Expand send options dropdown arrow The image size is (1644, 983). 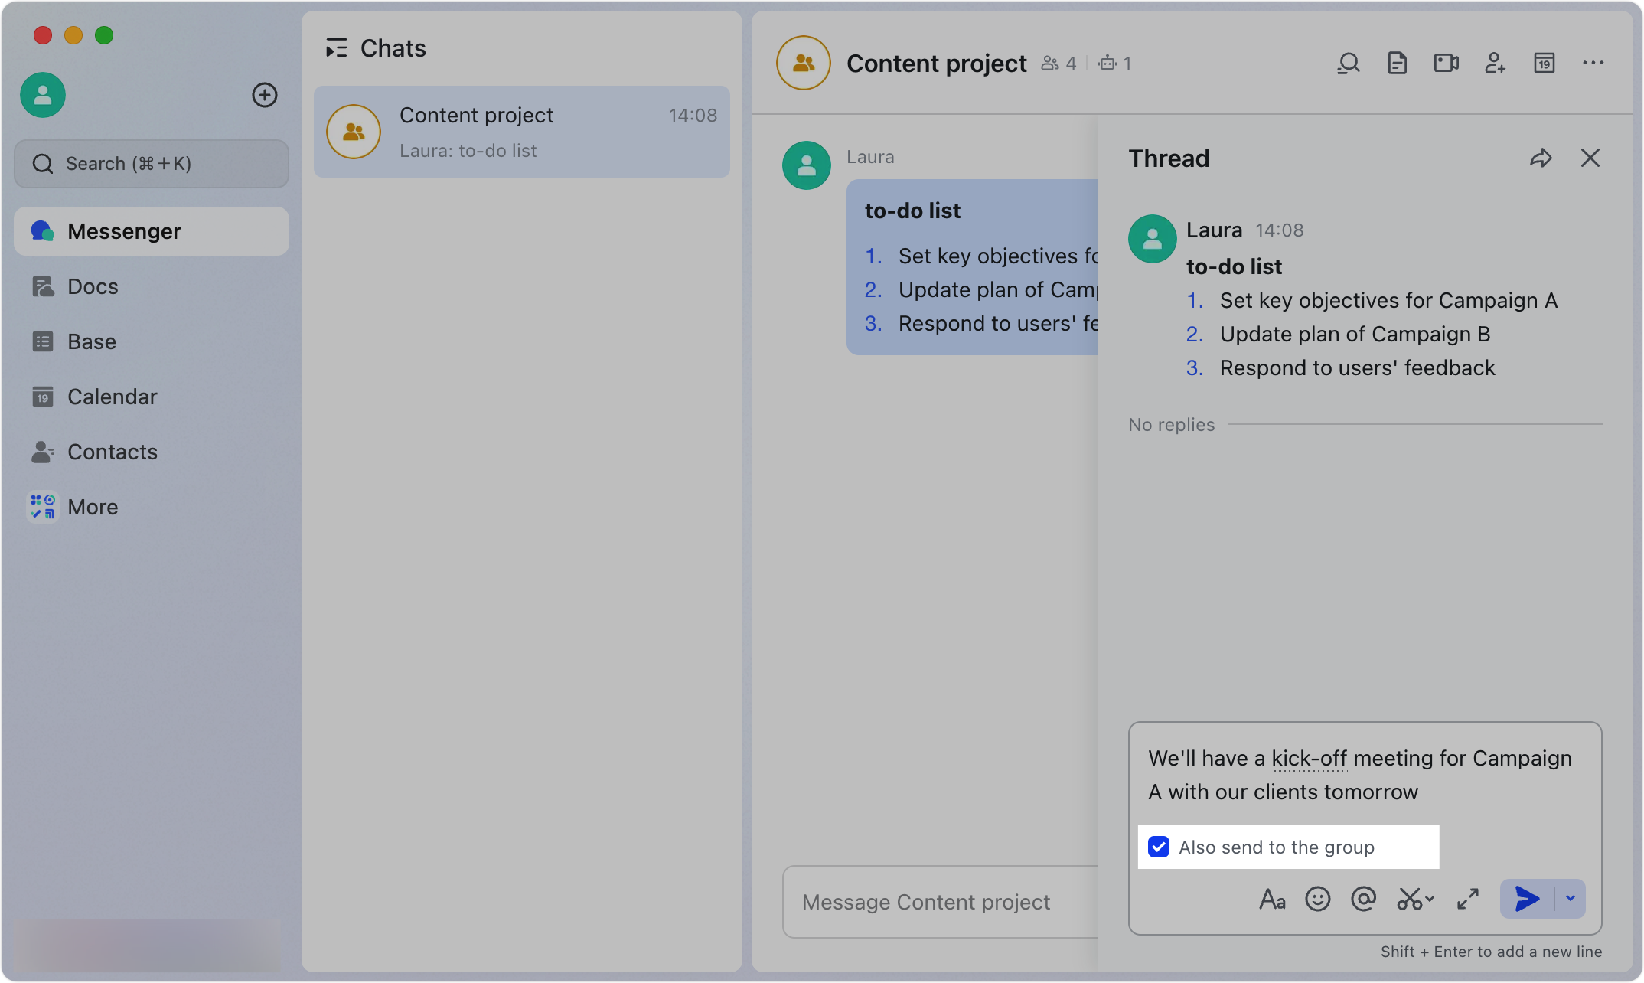(1571, 899)
